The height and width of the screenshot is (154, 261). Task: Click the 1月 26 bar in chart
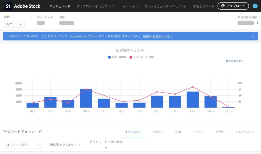click(x=86, y=98)
